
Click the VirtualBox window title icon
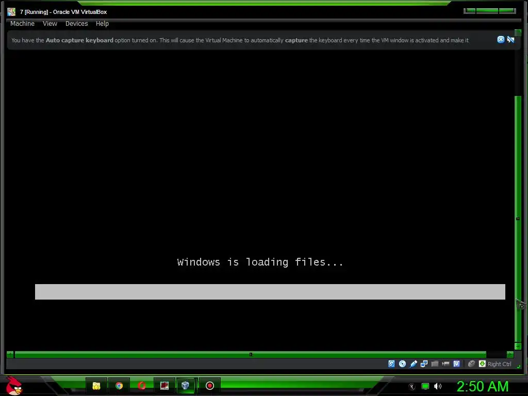point(11,12)
